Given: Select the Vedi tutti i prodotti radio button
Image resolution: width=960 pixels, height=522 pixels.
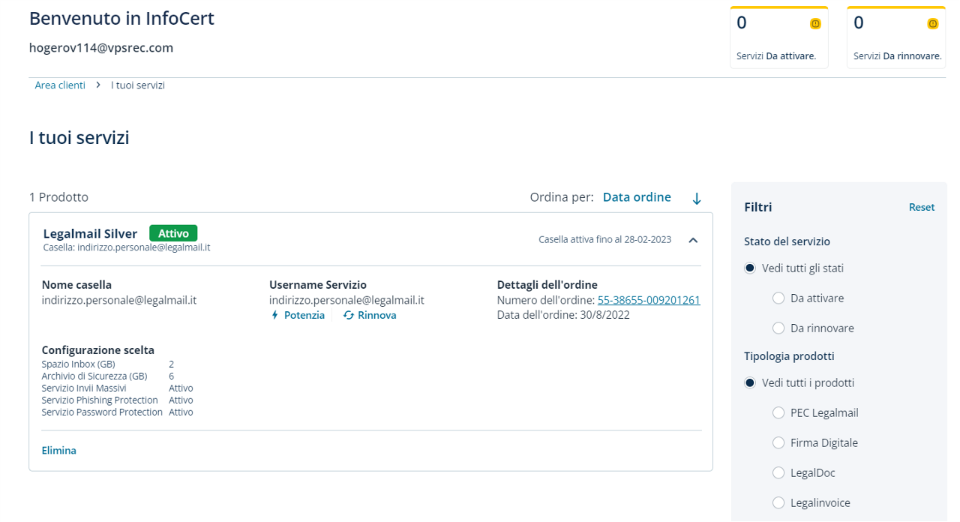Looking at the screenshot, I should coord(749,383).
